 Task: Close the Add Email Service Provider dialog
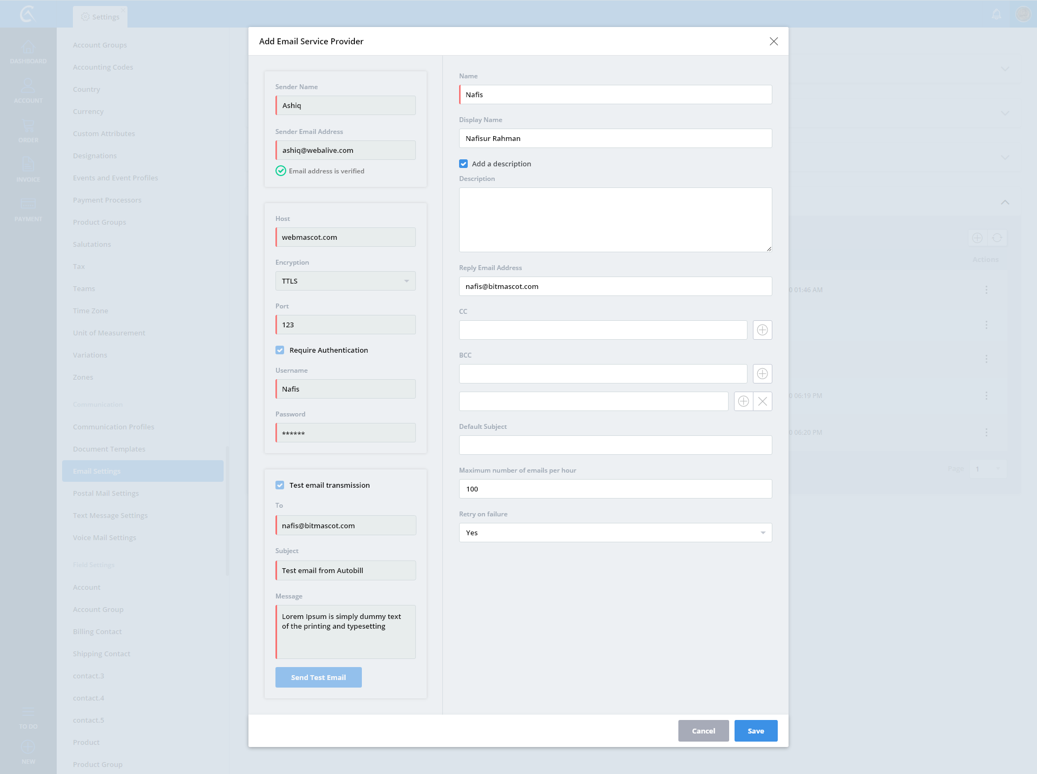click(773, 42)
